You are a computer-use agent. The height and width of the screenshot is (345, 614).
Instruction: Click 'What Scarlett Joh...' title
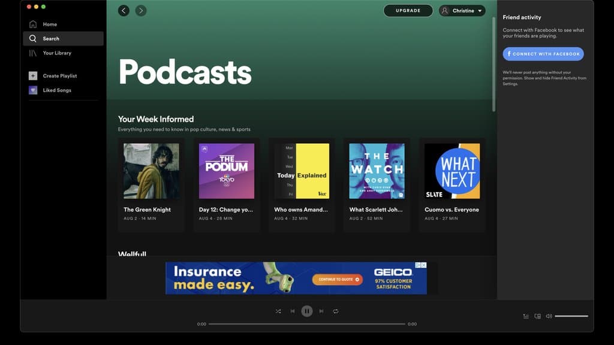tap(376, 210)
